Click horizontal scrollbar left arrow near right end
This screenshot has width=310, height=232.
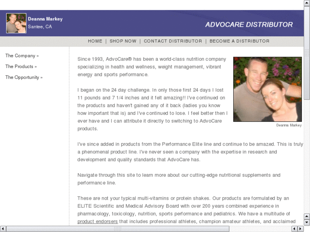[294, 229]
